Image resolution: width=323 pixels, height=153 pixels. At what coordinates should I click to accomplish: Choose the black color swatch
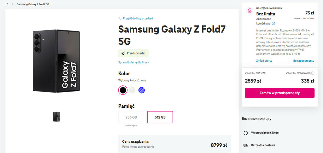coord(123,90)
